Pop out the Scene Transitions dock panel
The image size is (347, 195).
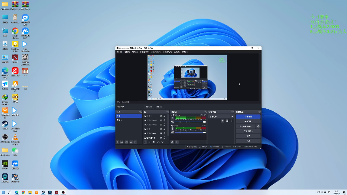(x=232, y=112)
